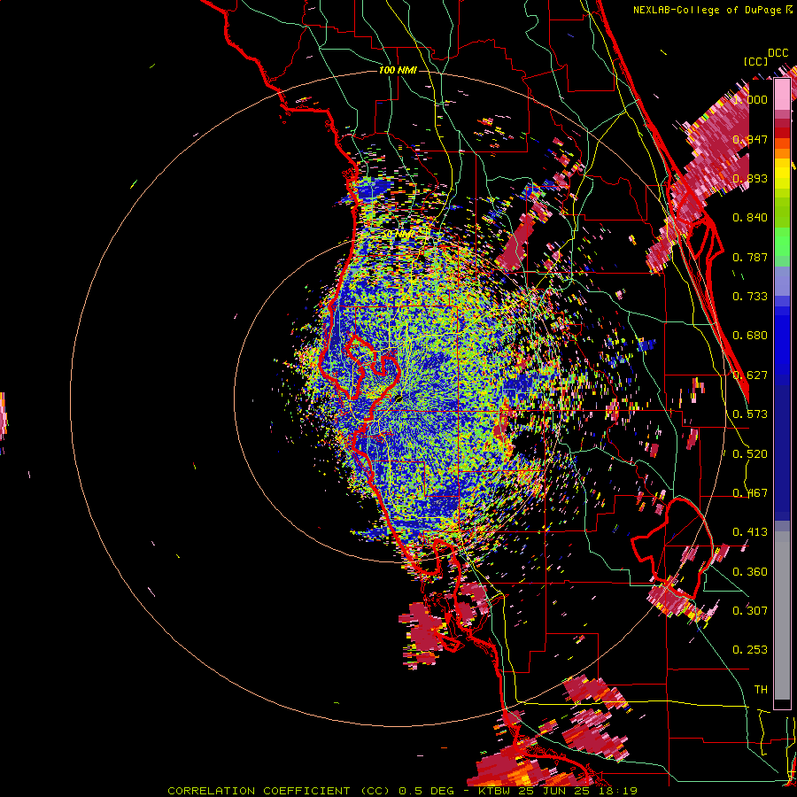Click the 0.733 value on the color scale
The height and width of the screenshot is (797, 797).
(750, 297)
